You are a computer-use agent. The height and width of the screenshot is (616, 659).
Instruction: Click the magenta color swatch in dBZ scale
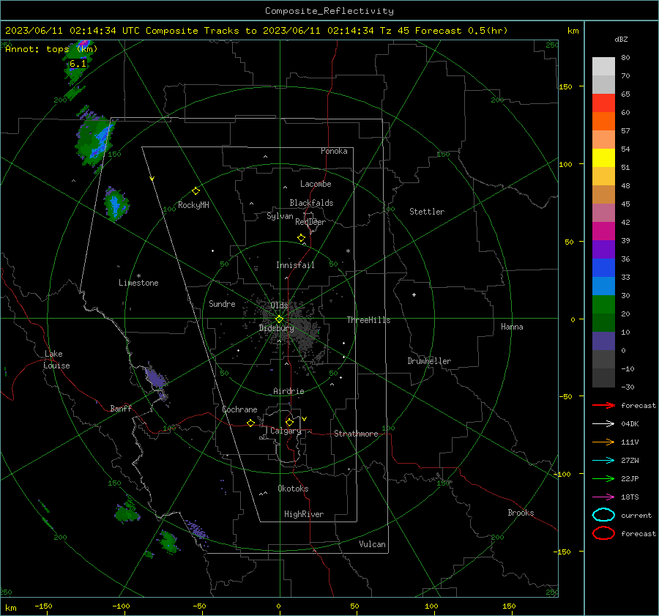pos(603,231)
